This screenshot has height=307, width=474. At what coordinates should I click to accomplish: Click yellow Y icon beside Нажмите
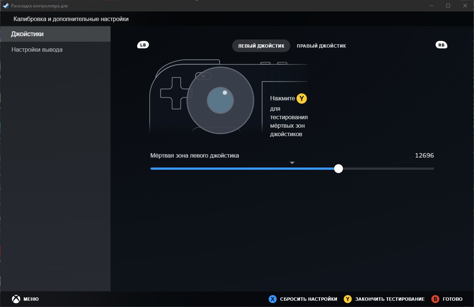(x=302, y=99)
